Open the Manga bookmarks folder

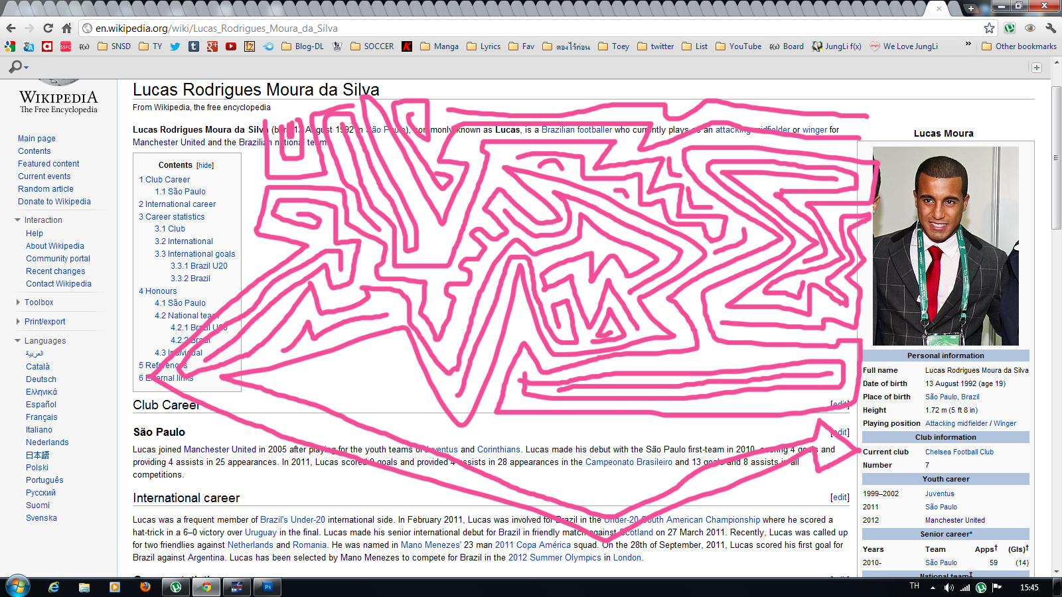click(x=439, y=46)
